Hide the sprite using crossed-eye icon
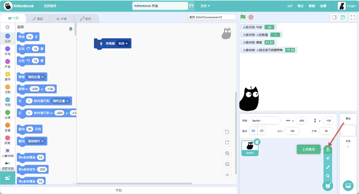 tap(262, 131)
